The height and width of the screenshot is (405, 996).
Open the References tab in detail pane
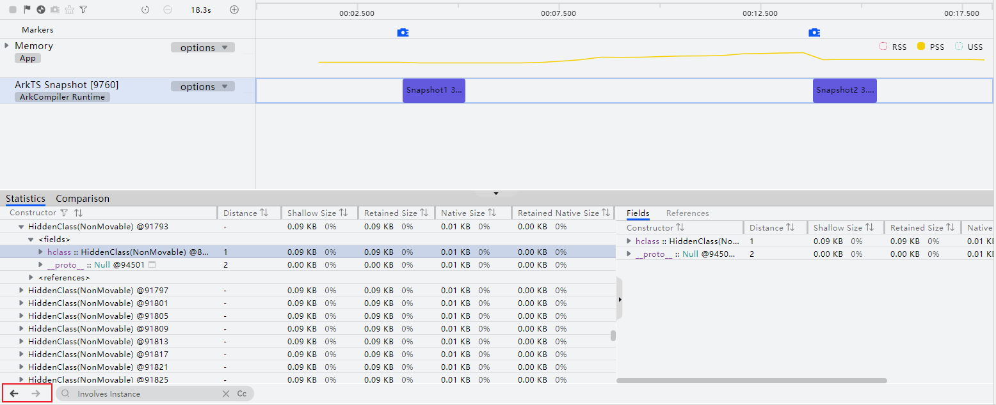click(687, 213)
